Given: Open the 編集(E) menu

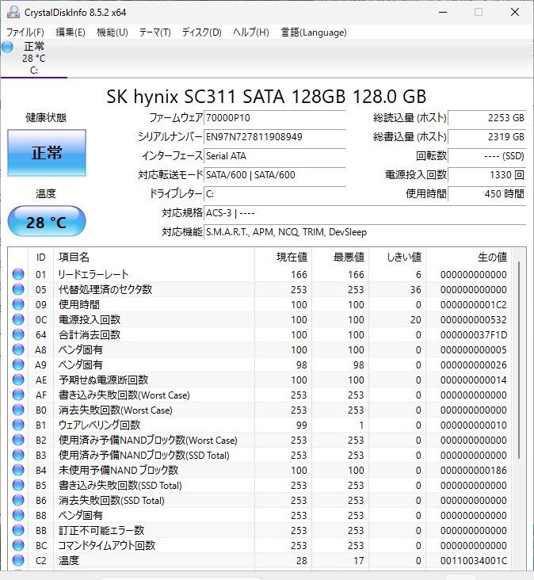Looking at the screenshot, I should tap(71, 32).
